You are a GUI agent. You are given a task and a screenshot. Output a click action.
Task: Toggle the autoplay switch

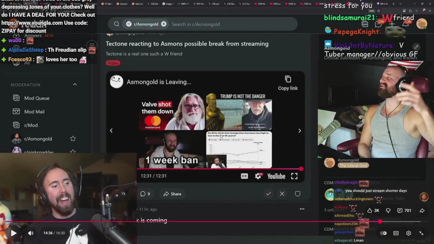383,233
